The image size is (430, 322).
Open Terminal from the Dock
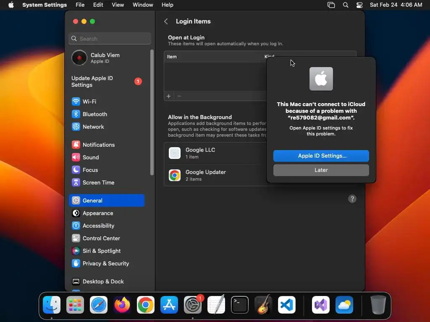[x=240, y=305]
